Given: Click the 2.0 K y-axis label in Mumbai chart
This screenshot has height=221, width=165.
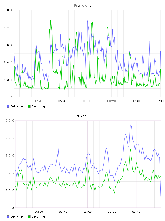Looking at the screenshot, I should (9, 190).
